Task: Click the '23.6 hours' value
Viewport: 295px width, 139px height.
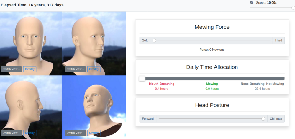Action: (x=263, y=89)
